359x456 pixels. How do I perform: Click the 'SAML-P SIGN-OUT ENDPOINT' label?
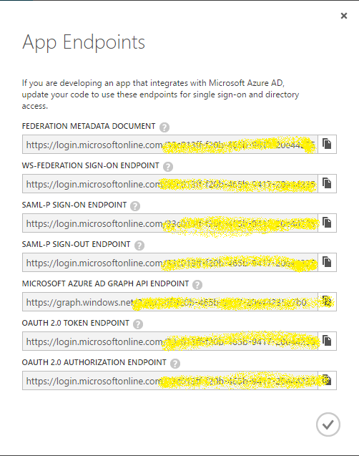[x=76, y=244]
